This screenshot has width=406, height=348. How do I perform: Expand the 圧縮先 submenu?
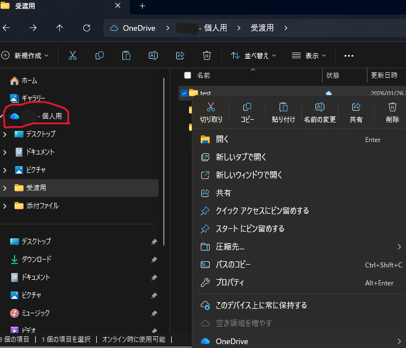[399, 247]
